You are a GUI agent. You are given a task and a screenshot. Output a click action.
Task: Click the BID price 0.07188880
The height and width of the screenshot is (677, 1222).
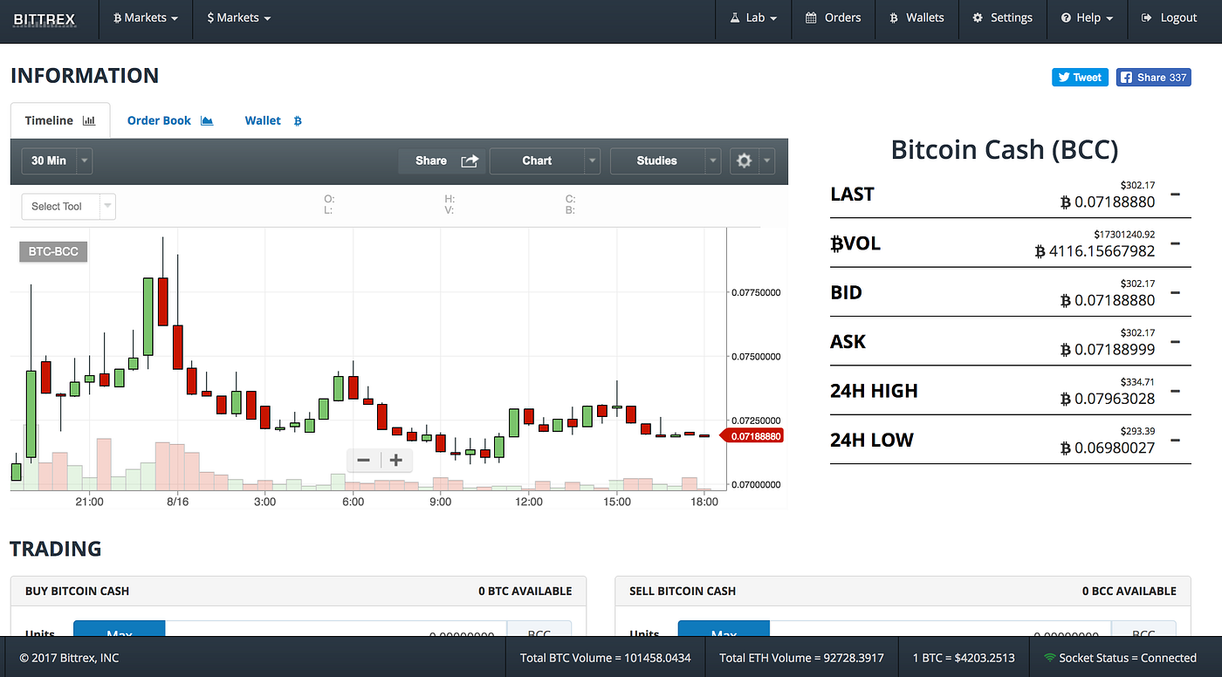pos(1108,300)
